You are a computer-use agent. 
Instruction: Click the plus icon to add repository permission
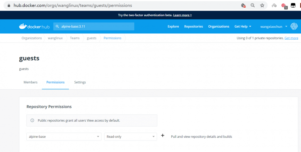pyautogui.click(x=162, y=135)
